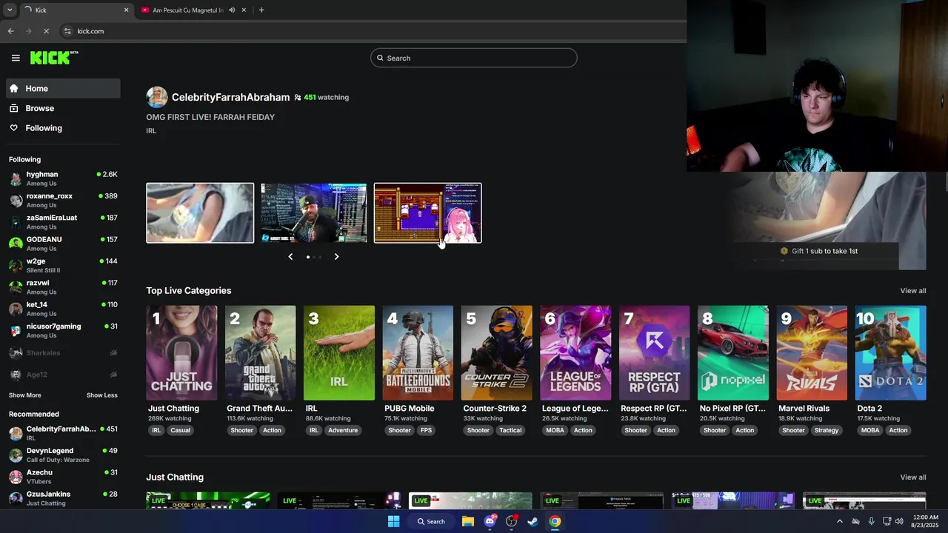Collapse following list with Show Less

point(101,395)
